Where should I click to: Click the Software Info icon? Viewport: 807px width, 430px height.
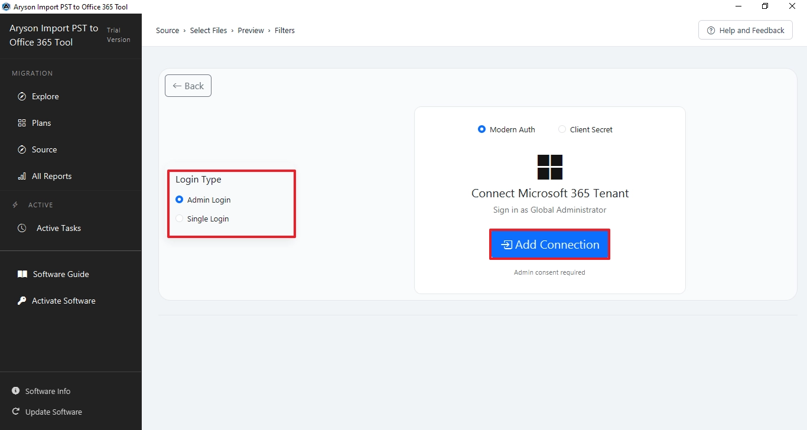[x=15, y=391]
